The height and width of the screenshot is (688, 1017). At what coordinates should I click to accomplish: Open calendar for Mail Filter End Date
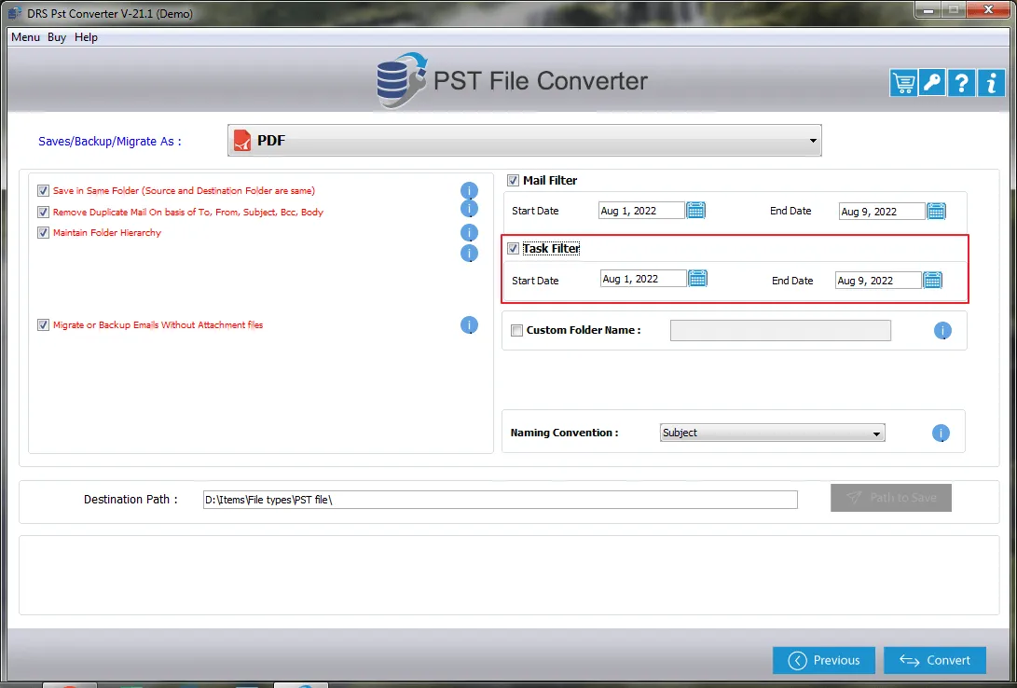click(x=936, y=212)
